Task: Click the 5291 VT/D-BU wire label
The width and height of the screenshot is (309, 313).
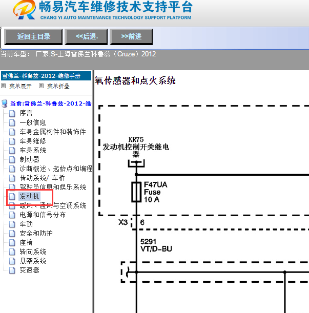Action: [x=156, y=245]
